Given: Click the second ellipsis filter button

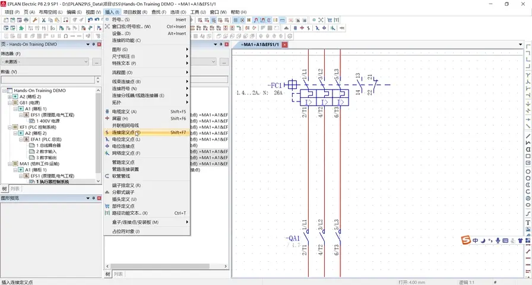Looking at the screenshot, I should (x=224, y=62).
